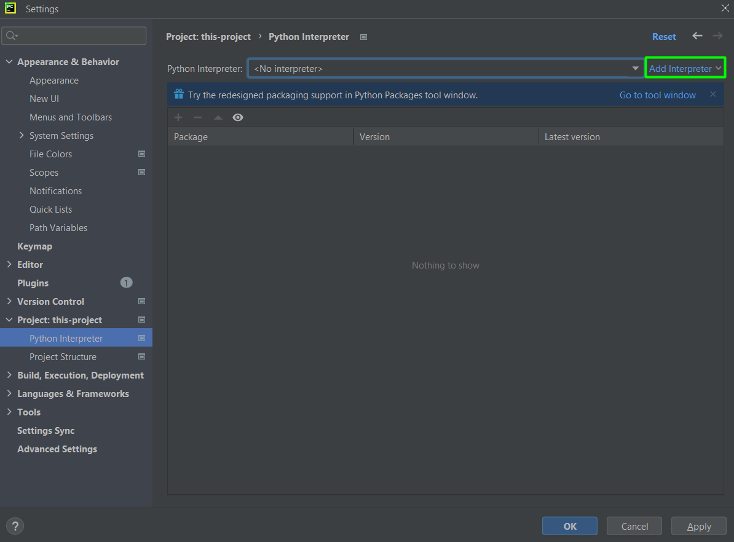
Task: Click the project icon beside Project: this-project in the sidebar
Action: pos(142,320)
